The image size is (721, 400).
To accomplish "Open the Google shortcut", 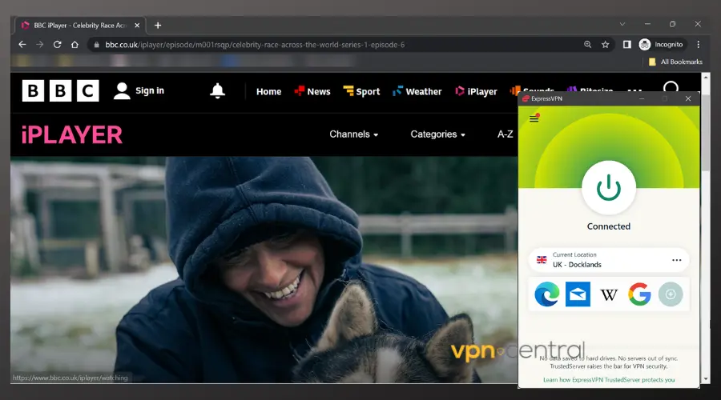I will click(x=639, y=294).
